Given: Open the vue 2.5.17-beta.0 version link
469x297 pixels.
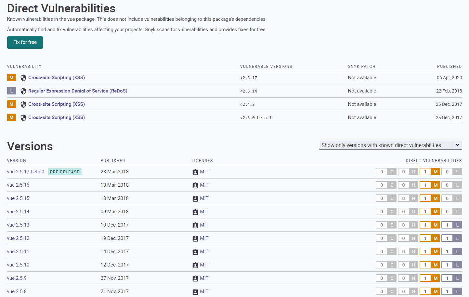Looking at the screenshot, I should 26,172.
